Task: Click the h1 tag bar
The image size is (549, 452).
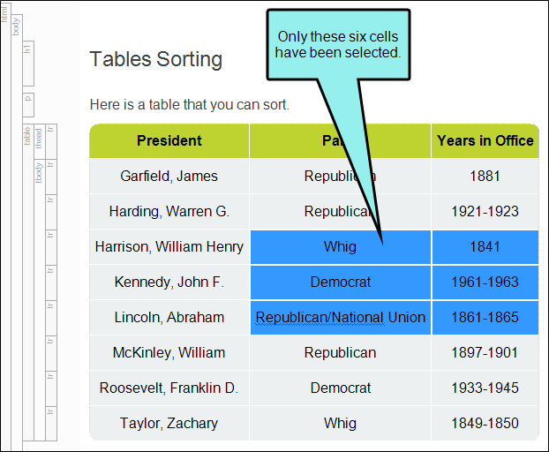Action: click(x=28, y=64)
